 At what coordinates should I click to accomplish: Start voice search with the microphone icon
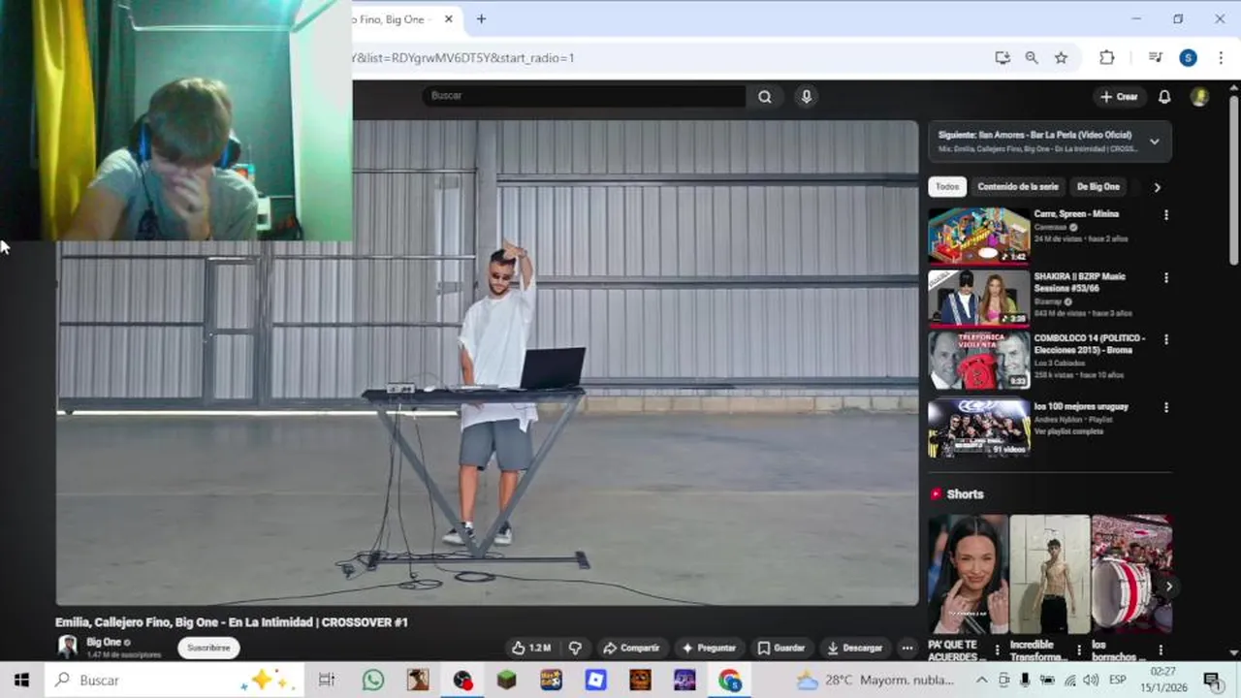coord(806,96)
